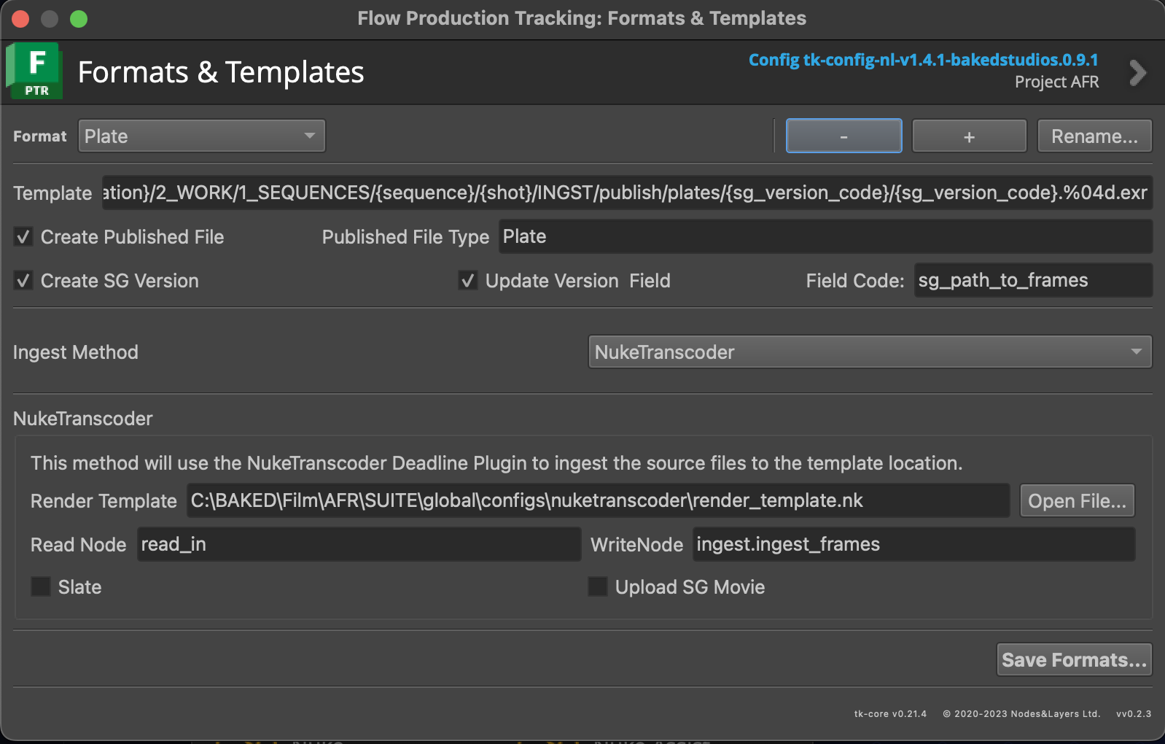Image resolution: width=1165 pixels, height=744 pixels.
Task: Select the Published File Type field
Action: [x=825, y=237]
